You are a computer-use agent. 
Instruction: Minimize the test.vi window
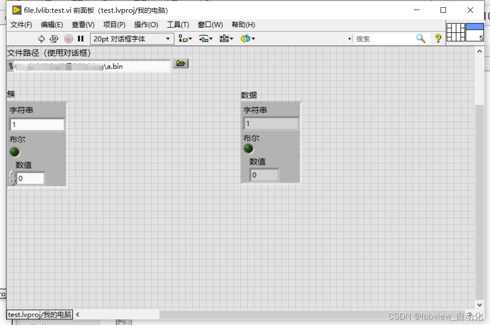point(417,11)
